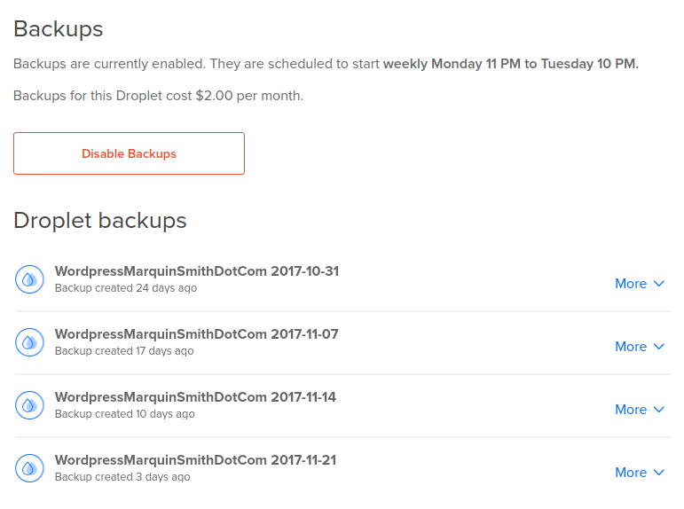Open More menu for 2017-11-14 backup
684x509 pixels.
[640, 410]
